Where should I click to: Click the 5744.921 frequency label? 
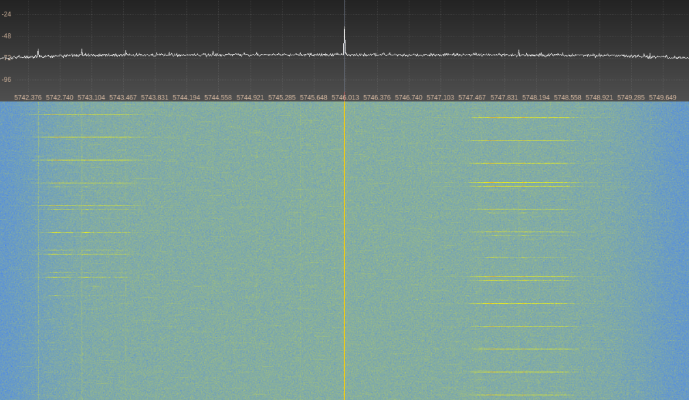250,98
